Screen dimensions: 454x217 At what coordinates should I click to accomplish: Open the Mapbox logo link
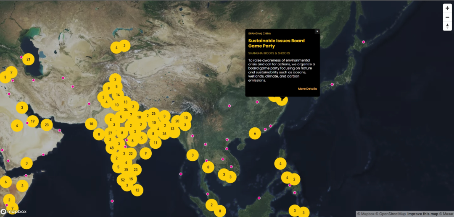click(13, 211)
